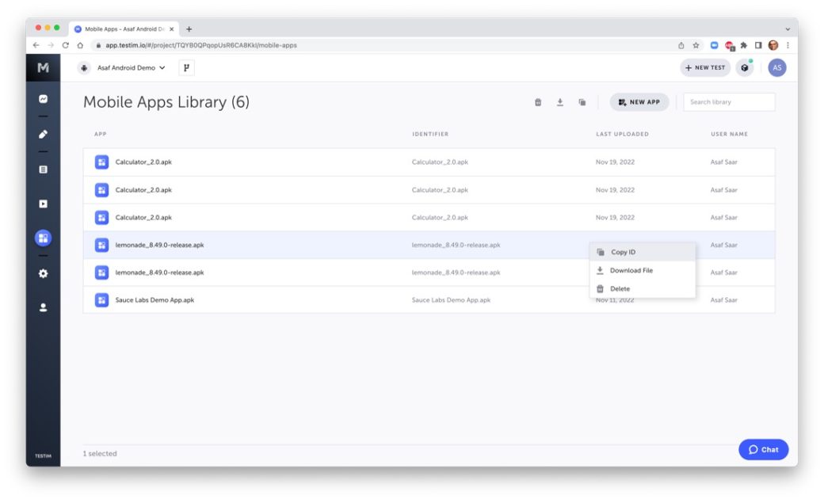824x503 pixels.
Task: Click the branch icon next to project name
Action: [x=187, y=68]
